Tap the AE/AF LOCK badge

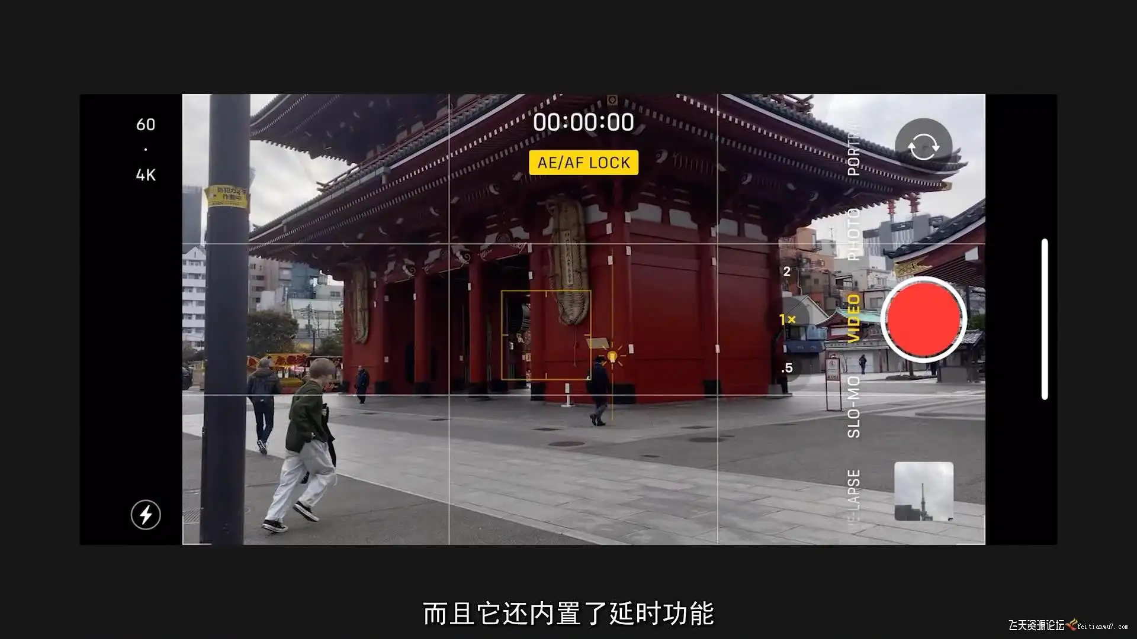click(x=583, y=163)
